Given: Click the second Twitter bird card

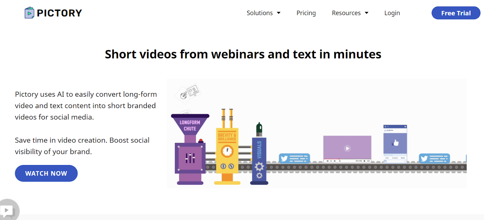Looking at the screenshot, I should 434,158.
